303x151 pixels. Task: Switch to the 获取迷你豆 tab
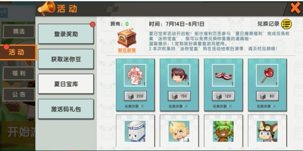point(66,59)
